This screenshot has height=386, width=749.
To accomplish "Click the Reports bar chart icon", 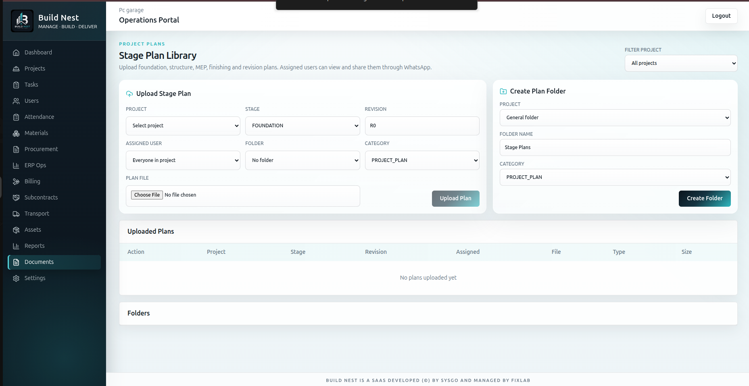I will [x=16, y=246].
